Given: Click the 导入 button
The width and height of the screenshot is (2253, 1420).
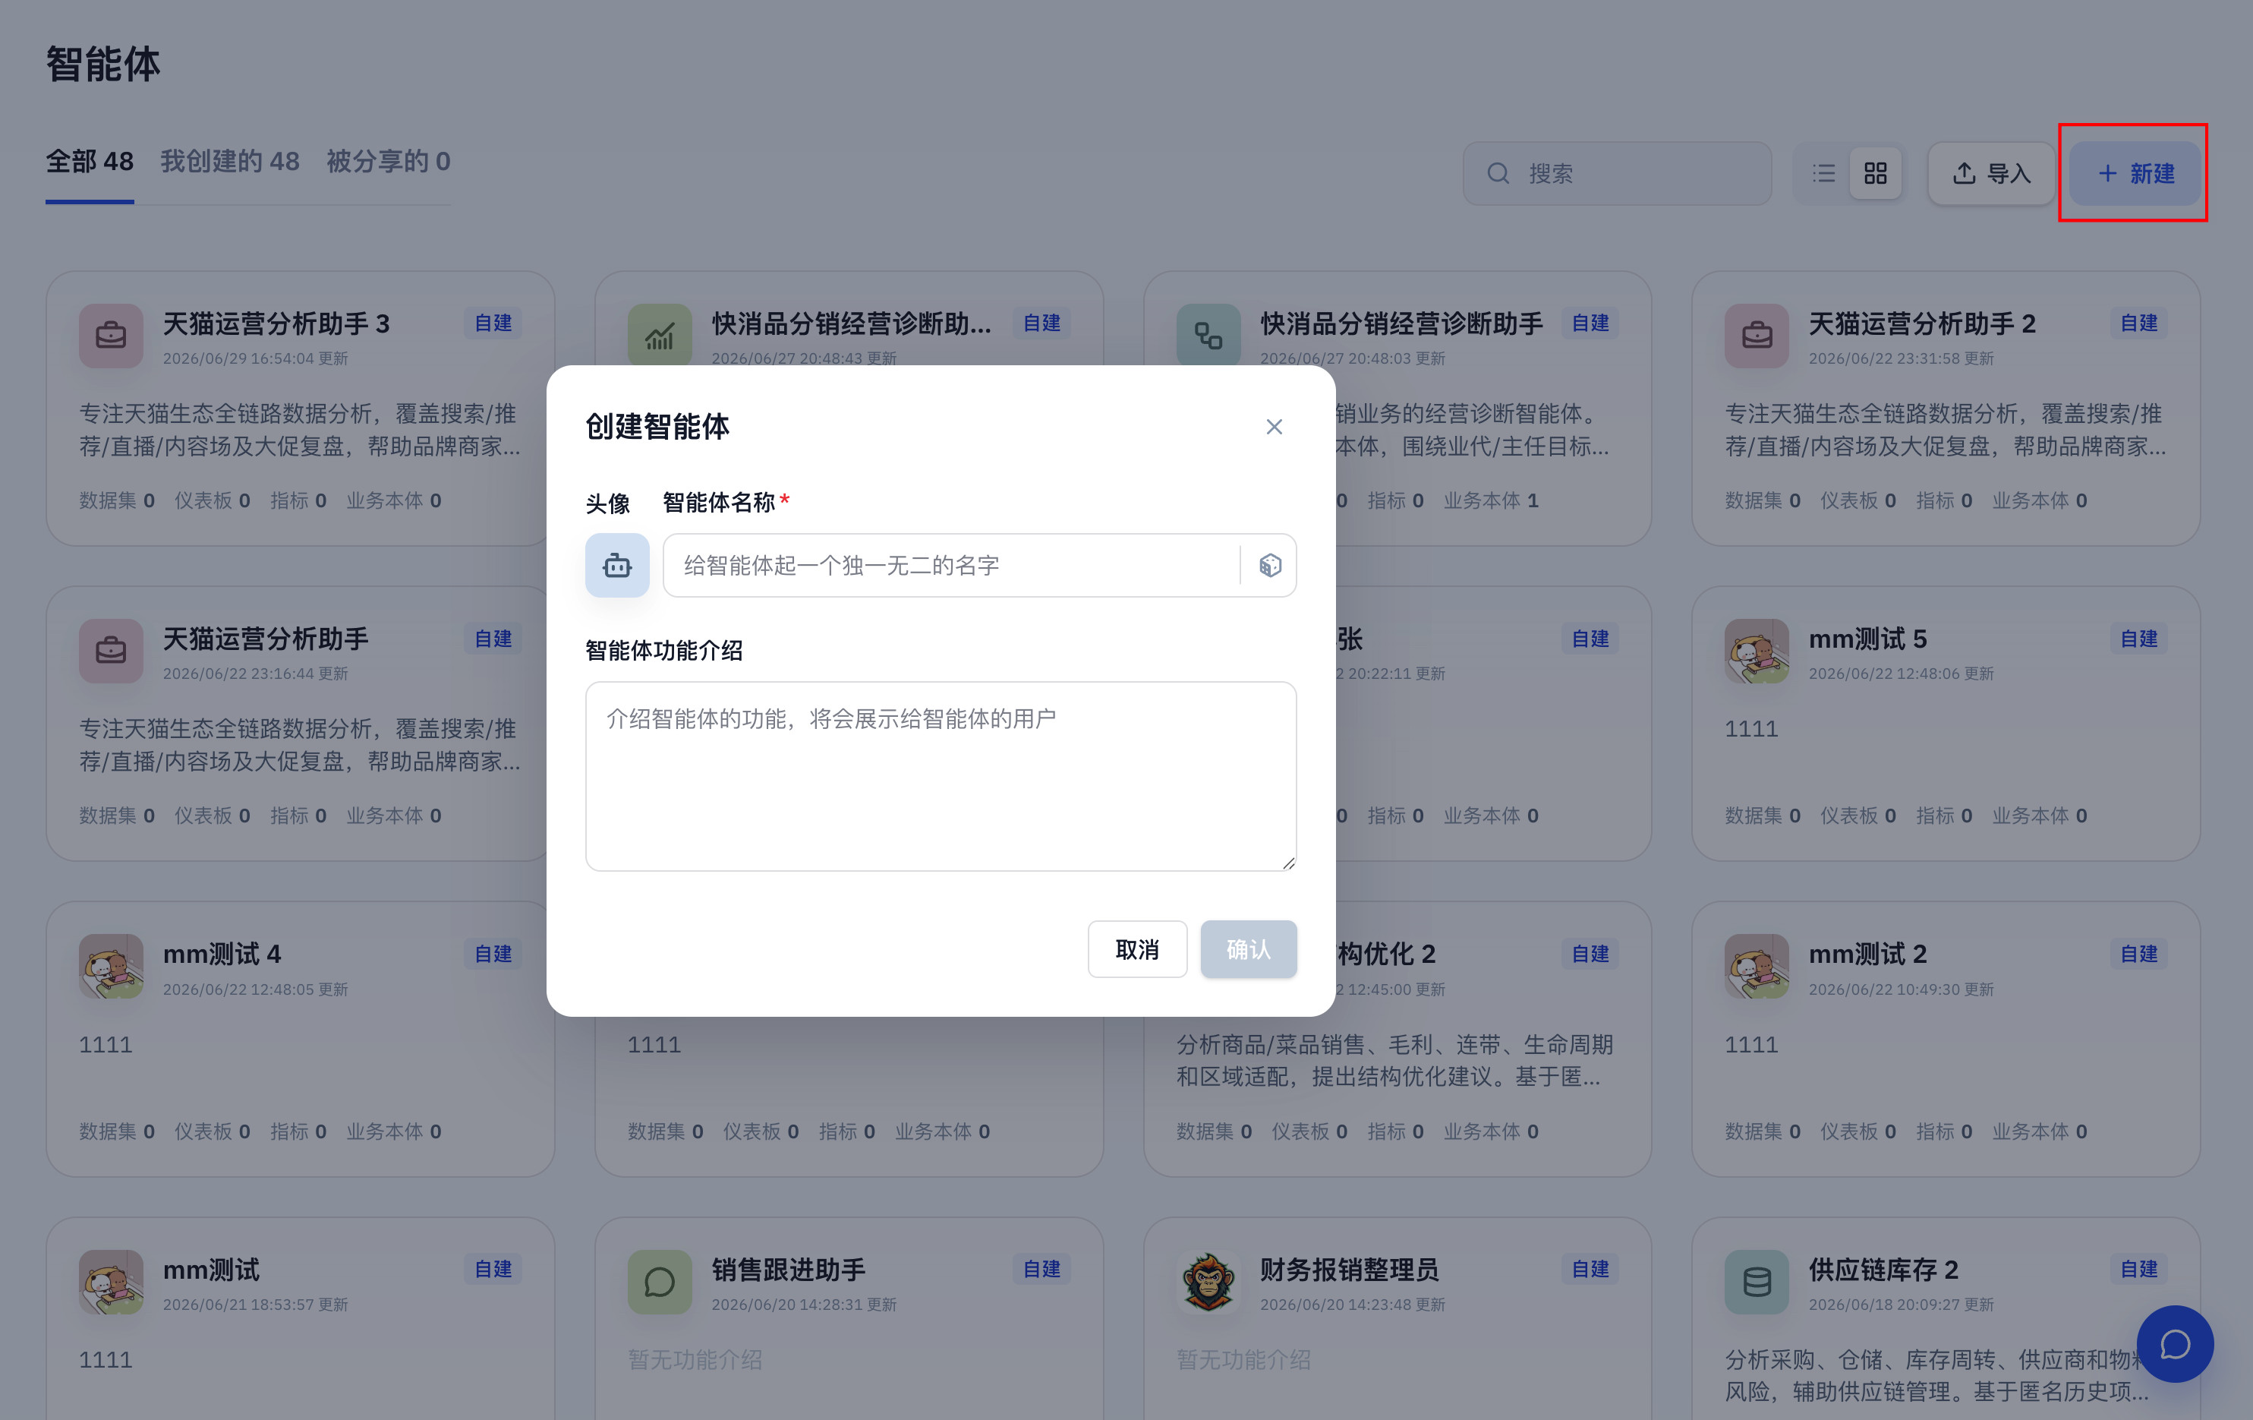Looking at the screenshot, I should (1990, 173).
